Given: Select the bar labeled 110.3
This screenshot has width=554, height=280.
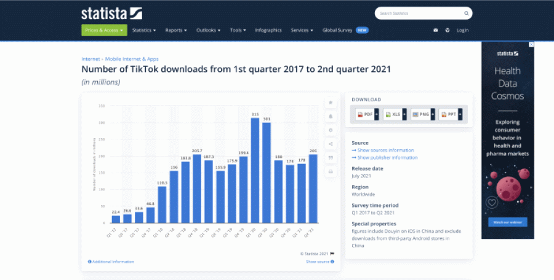Looking at the screenshot, I should pyautogui.click(x=162, y=204).
